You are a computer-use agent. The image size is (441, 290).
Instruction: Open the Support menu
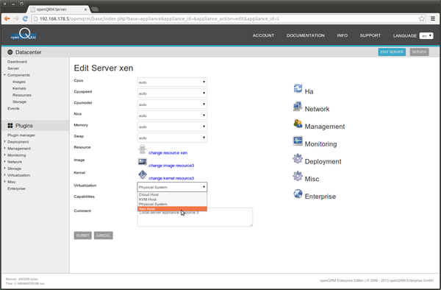click(x=370, y=35)
